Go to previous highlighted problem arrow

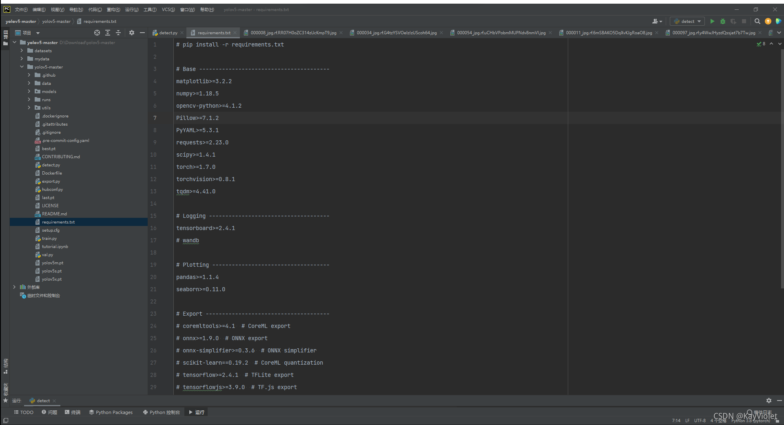tap(771, 44)
